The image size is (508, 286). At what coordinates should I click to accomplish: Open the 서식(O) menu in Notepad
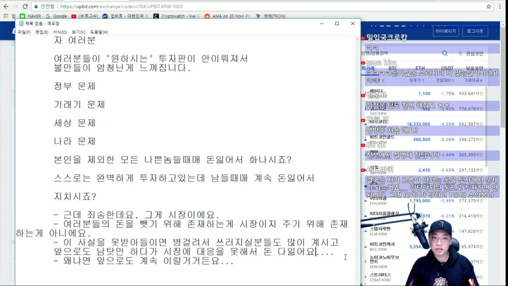pyautogui.click(x=60, y=32)
